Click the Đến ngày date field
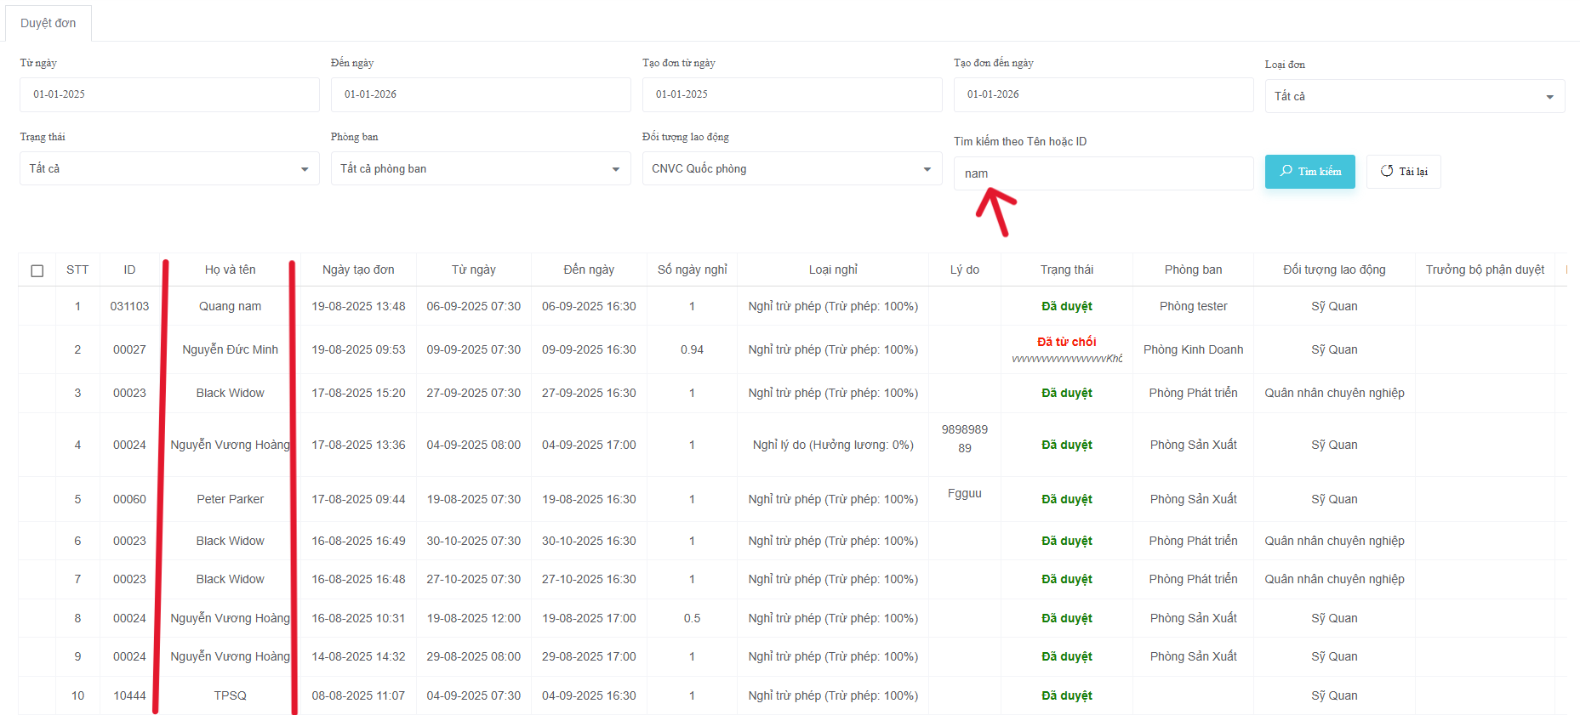This screenshot has width=1580, height=715. pos(480,94)
